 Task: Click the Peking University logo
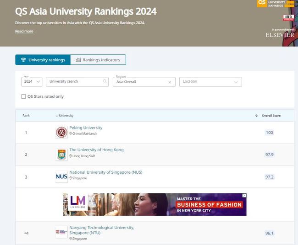(61, 133)
